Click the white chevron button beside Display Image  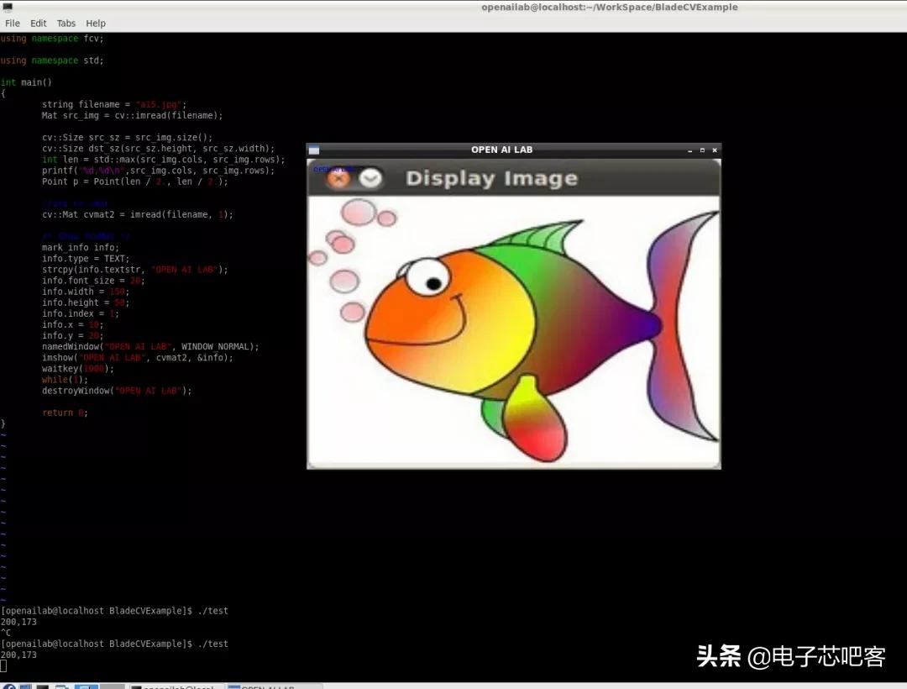[x=370, y=178]
